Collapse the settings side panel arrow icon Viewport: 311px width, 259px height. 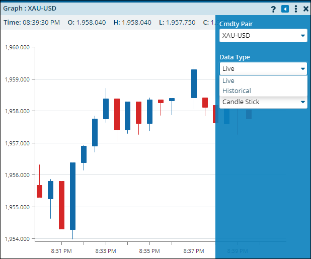[285, 9]
